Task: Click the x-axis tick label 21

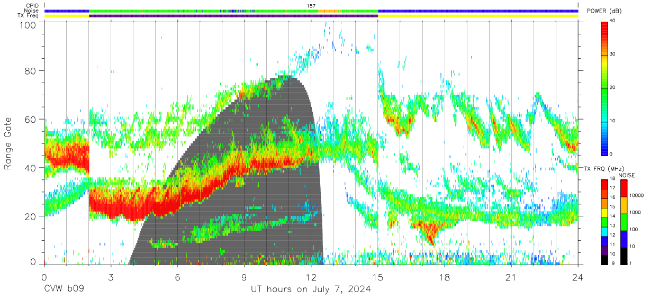Action: pos(511,277)
